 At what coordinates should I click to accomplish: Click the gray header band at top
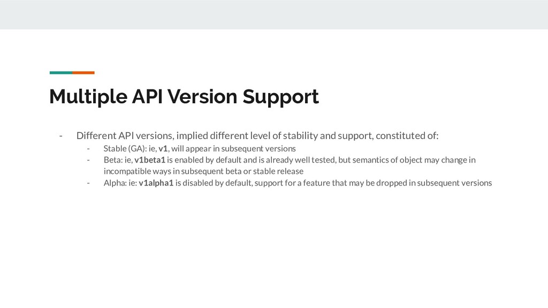[x=274, y=14]
